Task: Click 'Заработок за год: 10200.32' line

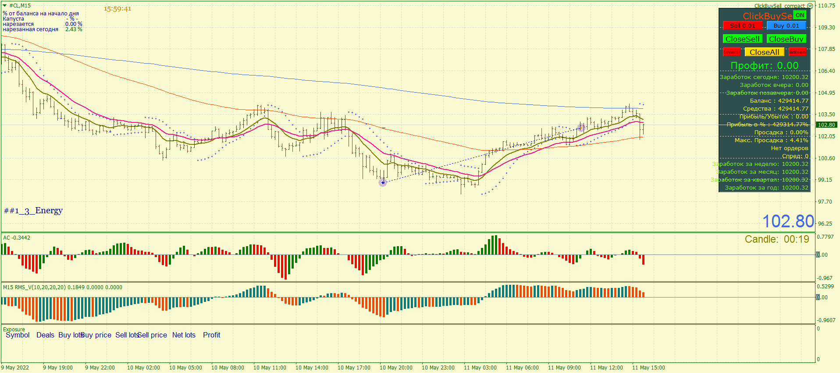Action: (x=766, y=188)
